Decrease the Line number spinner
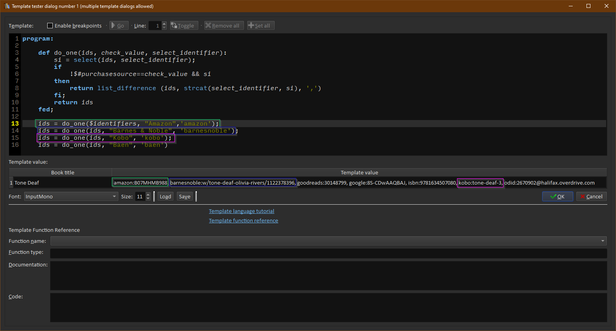This screenshot has width=616, height=331. point(164,28)
